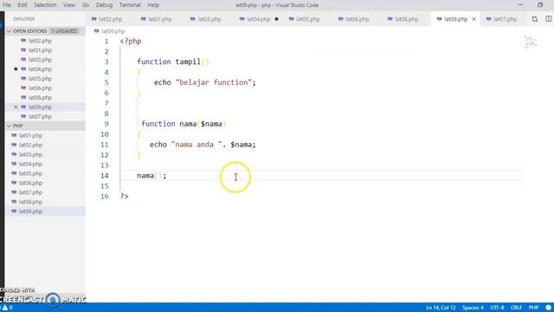Close lat09.php from Open Editors list

[x=16, y=107]
